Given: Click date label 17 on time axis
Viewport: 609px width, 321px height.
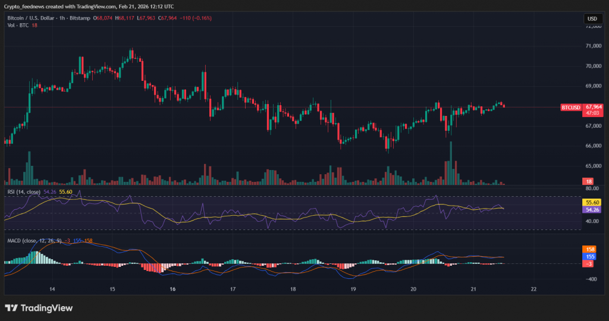Looking at the screenshot, I should point(233,289).
